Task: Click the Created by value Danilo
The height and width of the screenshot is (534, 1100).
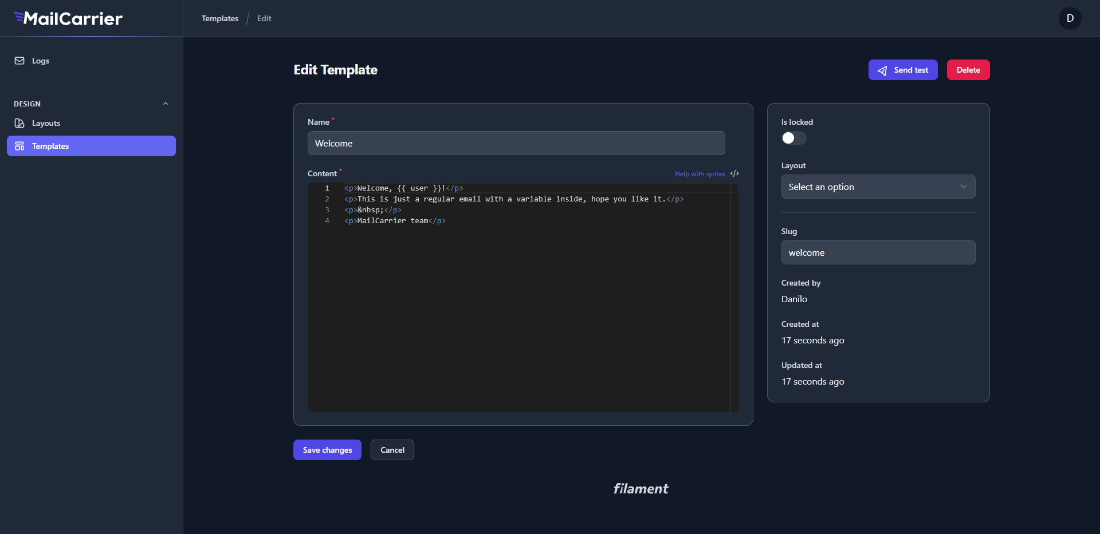Action: pos(794,299)
